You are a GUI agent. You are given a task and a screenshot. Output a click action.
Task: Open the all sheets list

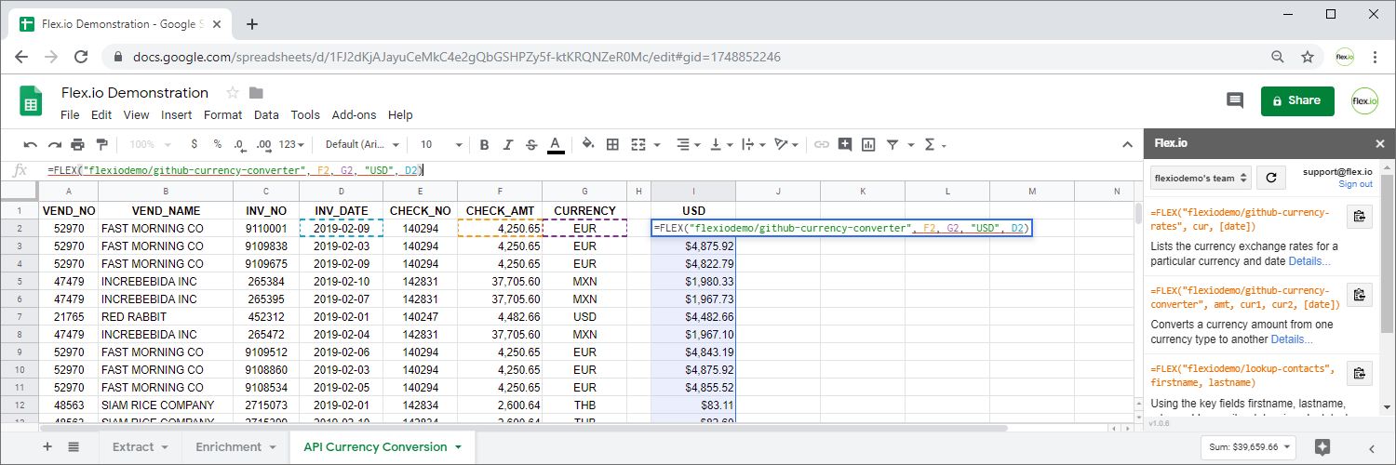point(74,446)
